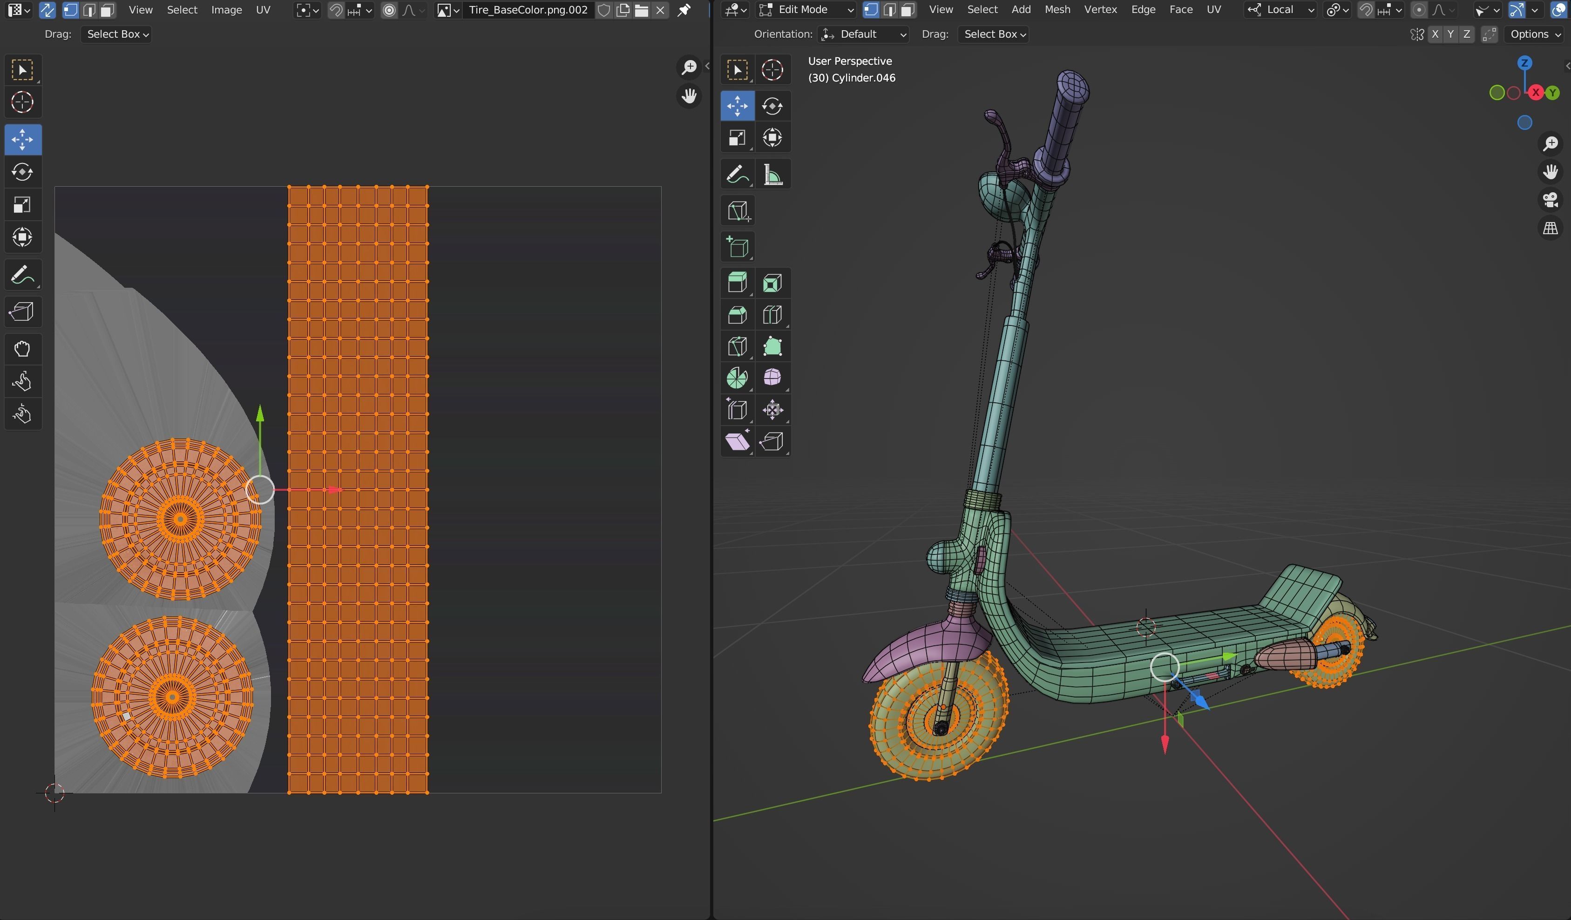Toggle camera view in 3D viewport
The height and width of the screenshot is (920, 1571).
(x=1551, y=200)
